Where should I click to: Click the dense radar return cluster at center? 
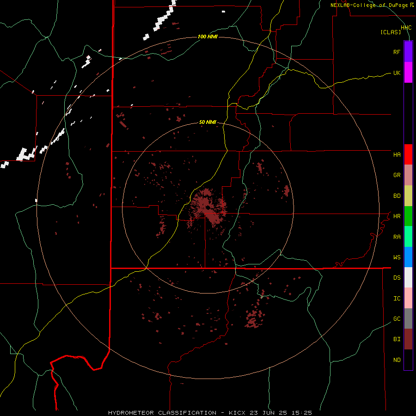[208, 208]
